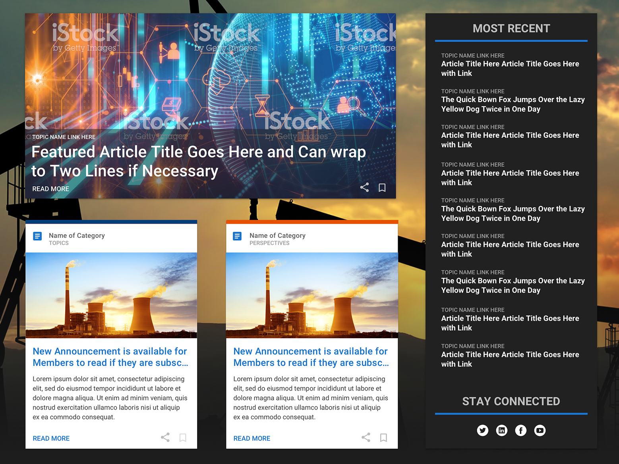Open the fourth Most Recent article title

[510, 178]
